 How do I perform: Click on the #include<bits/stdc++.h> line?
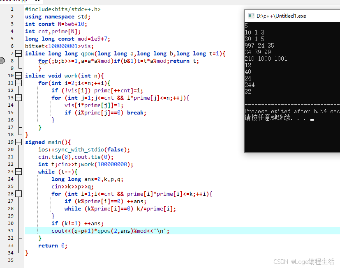point(63,9)
